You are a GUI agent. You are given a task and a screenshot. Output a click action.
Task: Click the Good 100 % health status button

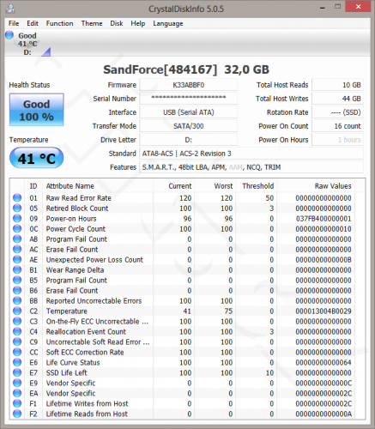click(x=37, y=110)
